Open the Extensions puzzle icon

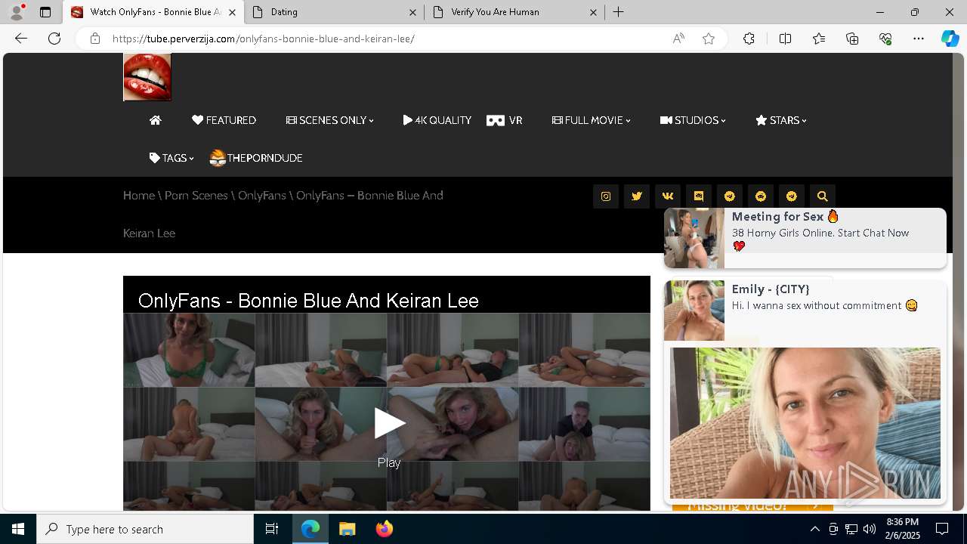(x=749, y=39)
